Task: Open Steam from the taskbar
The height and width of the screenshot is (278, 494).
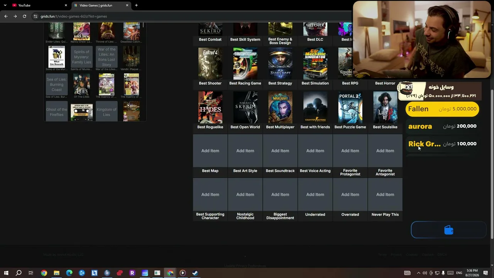Action: point(195,273)
